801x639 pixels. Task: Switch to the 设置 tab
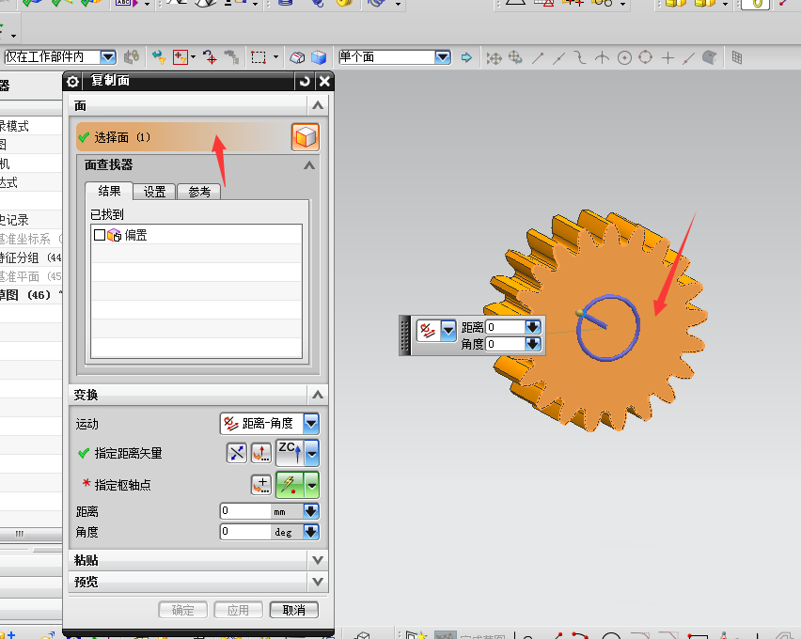coord(154,192)
